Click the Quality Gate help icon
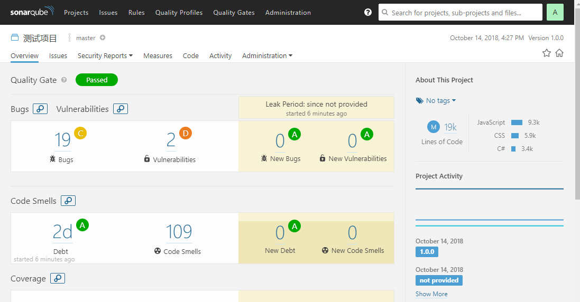The height and width of the screenshot is (302, 580). [64, 80]
